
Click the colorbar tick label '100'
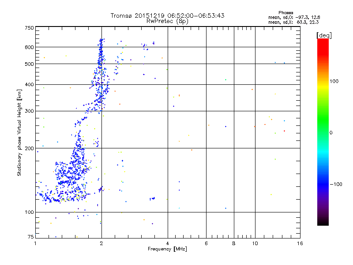tap(334, 81)
